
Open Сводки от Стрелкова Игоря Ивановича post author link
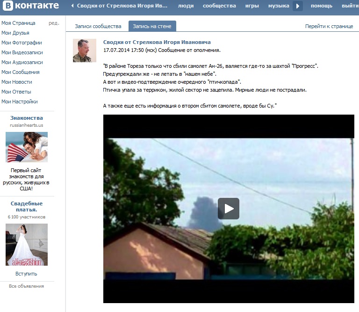157,42
